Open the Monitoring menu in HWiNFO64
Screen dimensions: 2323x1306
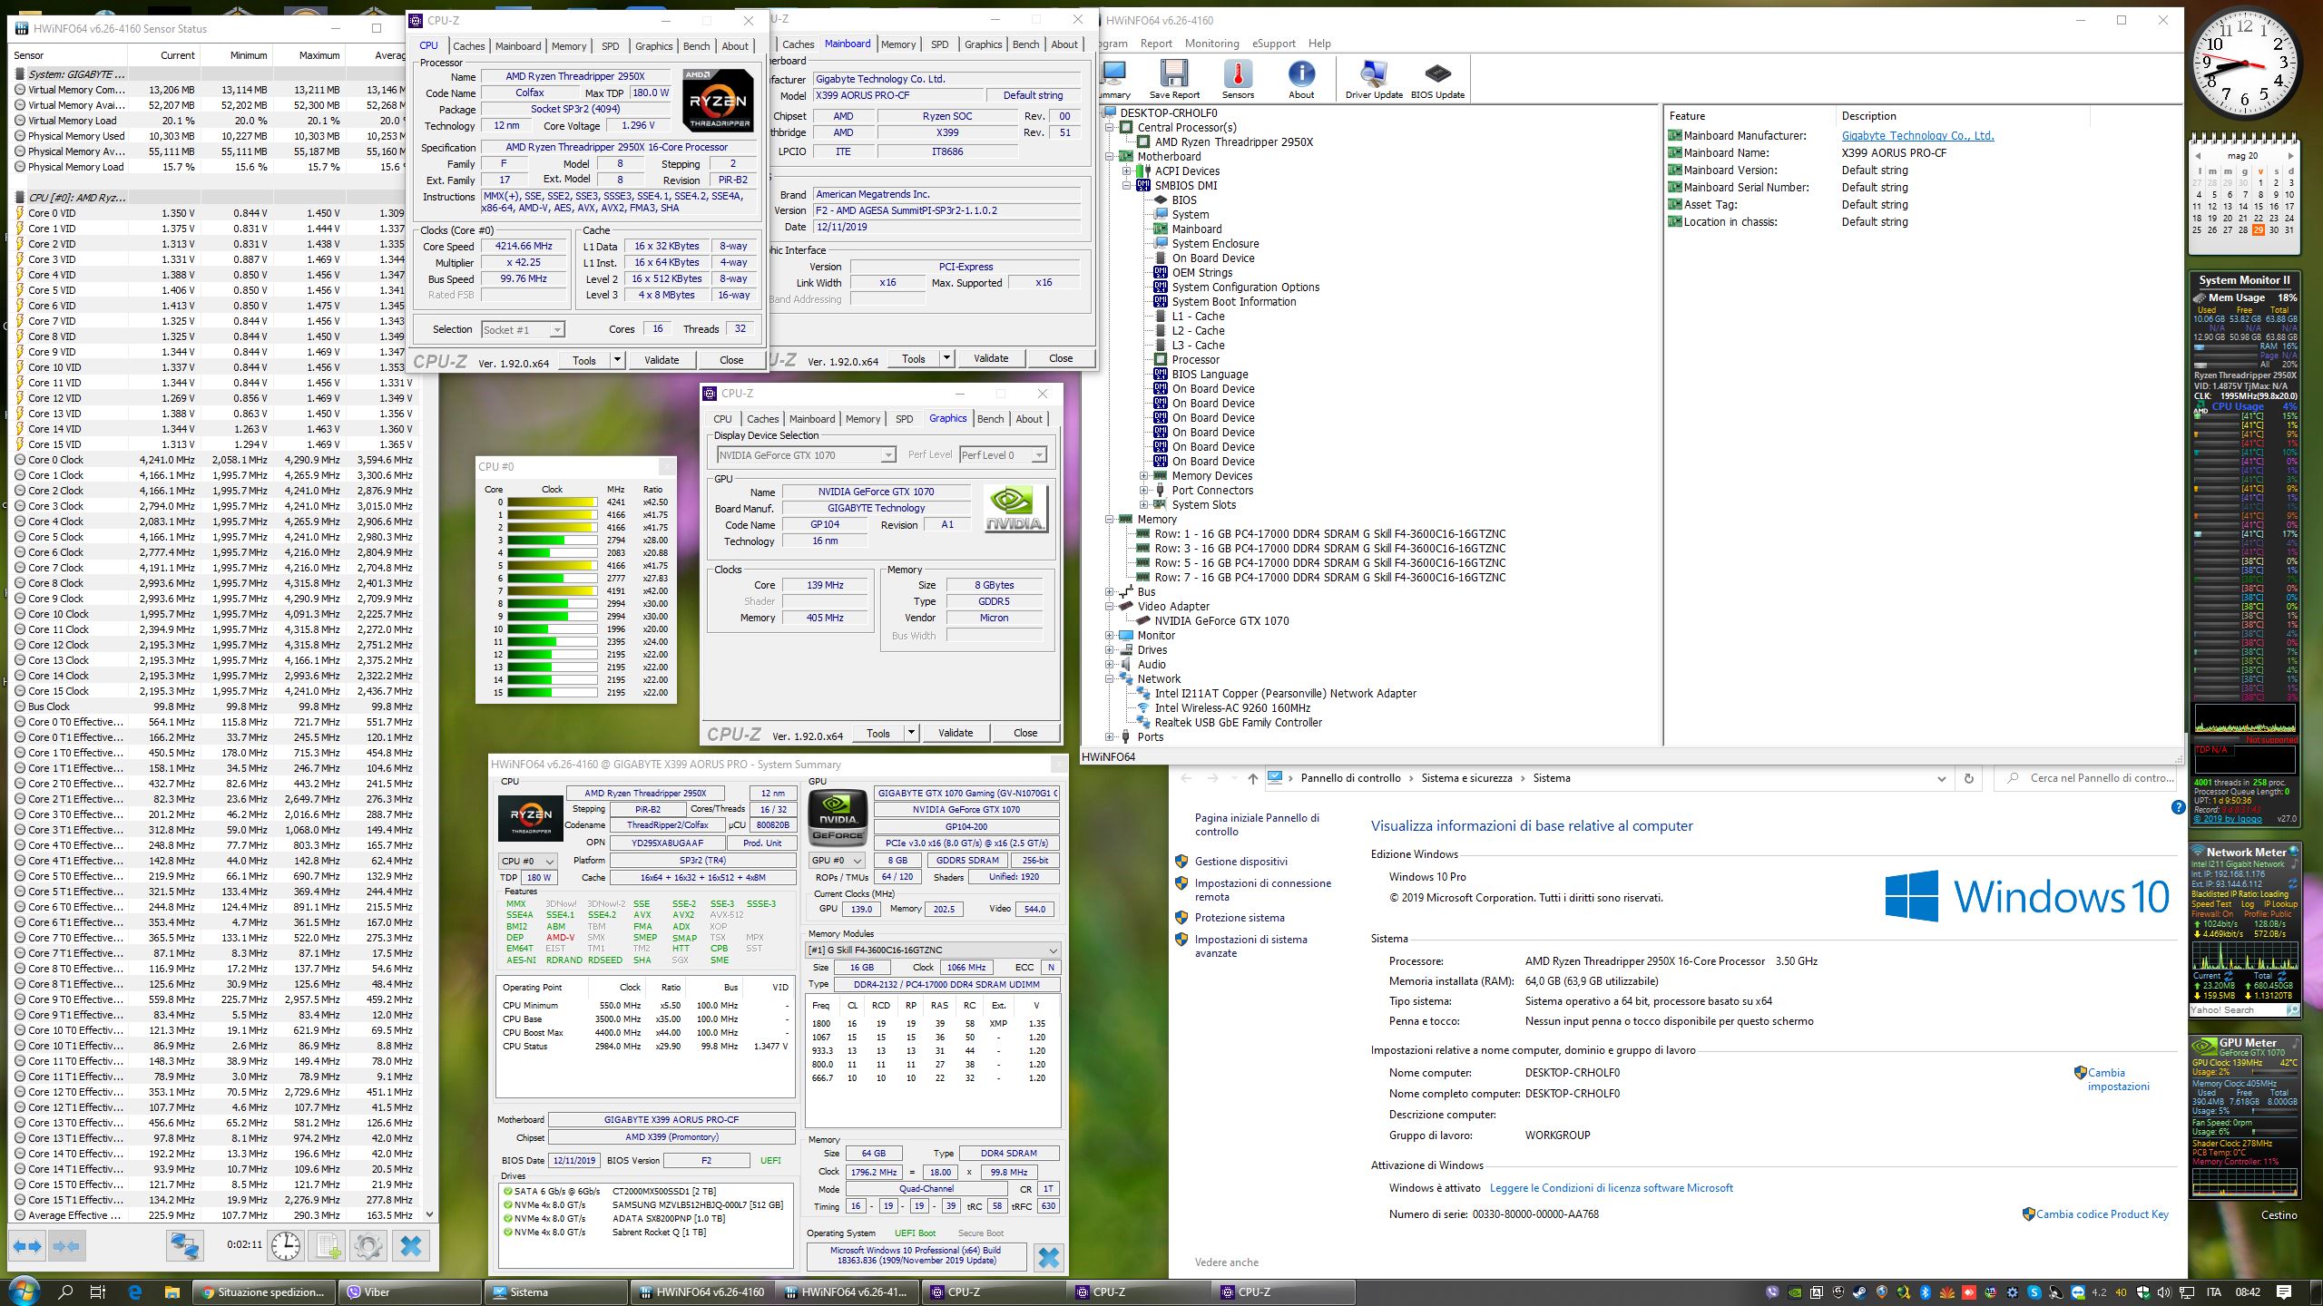[x=1211, y=44]
